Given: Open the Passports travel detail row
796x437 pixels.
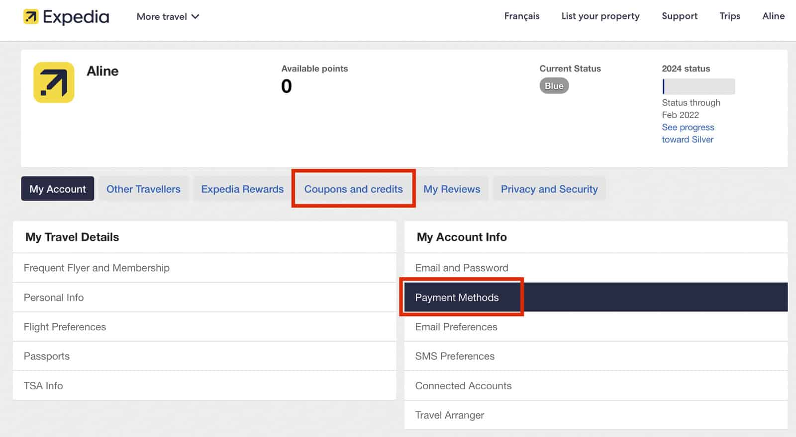Looking at the screenshot, I should pyautogui.click(x=47, y=357).
